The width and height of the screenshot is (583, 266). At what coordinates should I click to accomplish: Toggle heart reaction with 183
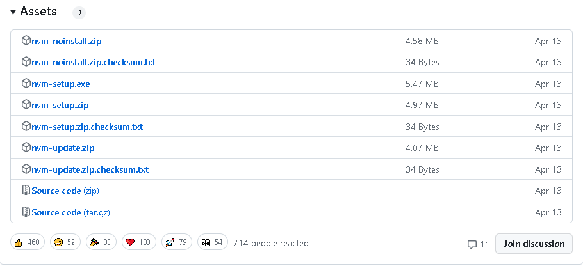click(138, 243)
